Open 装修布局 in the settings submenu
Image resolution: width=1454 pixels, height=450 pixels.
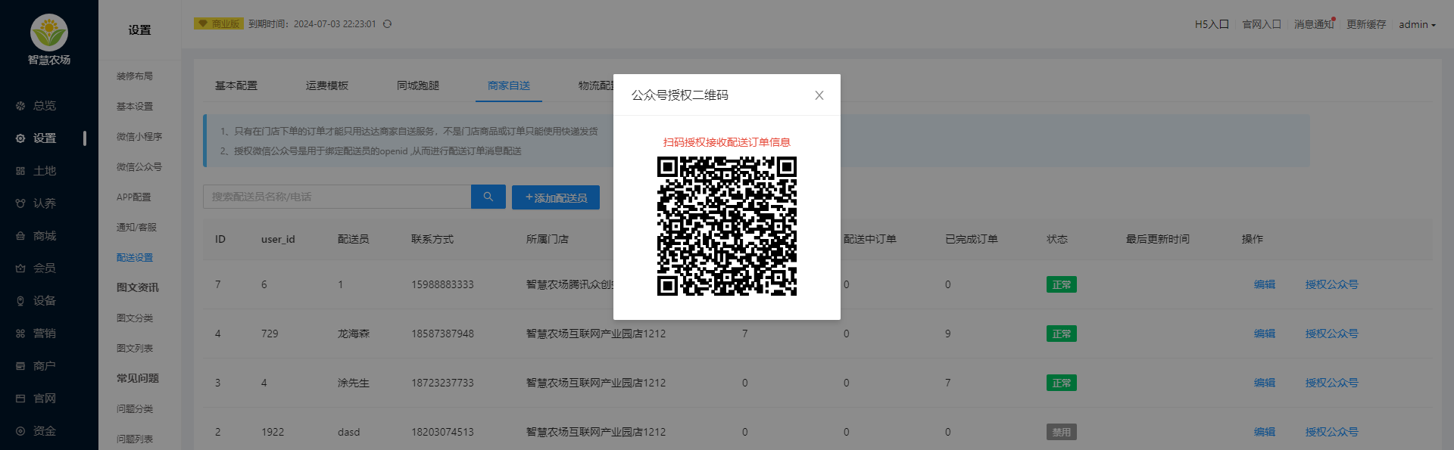coord(135,76)
